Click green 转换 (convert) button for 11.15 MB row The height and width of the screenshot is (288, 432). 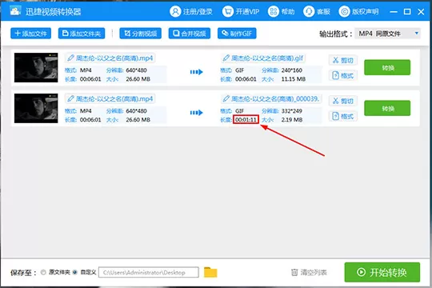click(x=387, y=67)
